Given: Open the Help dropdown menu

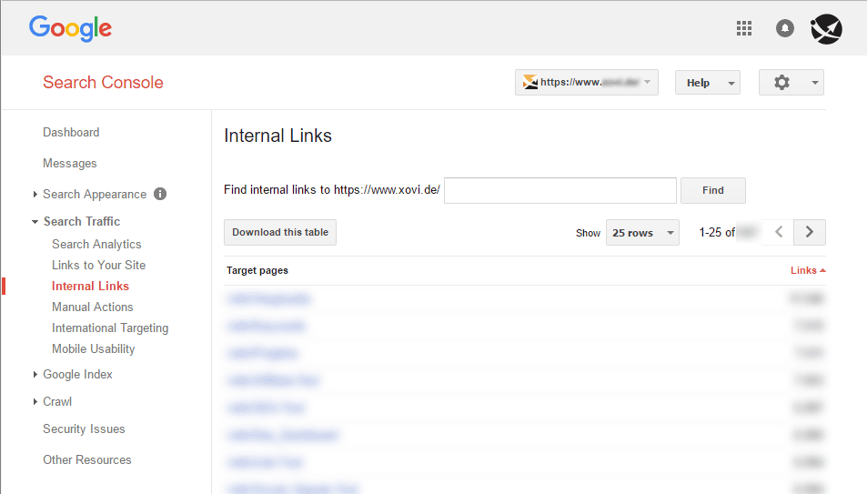Looking at the screenshot, I should pyautogui.click(x=707, y=83).
